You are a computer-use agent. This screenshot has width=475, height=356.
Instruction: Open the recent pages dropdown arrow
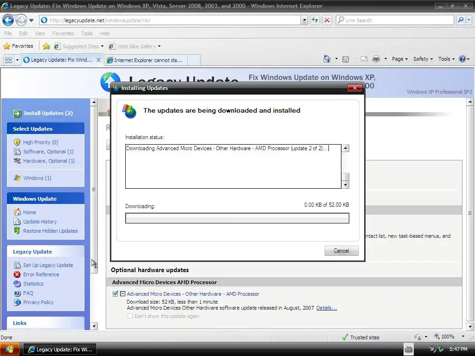pos(31,20)
